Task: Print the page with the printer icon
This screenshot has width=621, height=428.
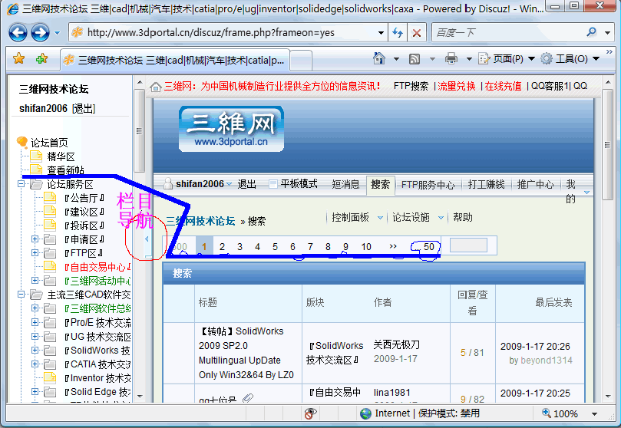Action: click(x=451, y=58)
